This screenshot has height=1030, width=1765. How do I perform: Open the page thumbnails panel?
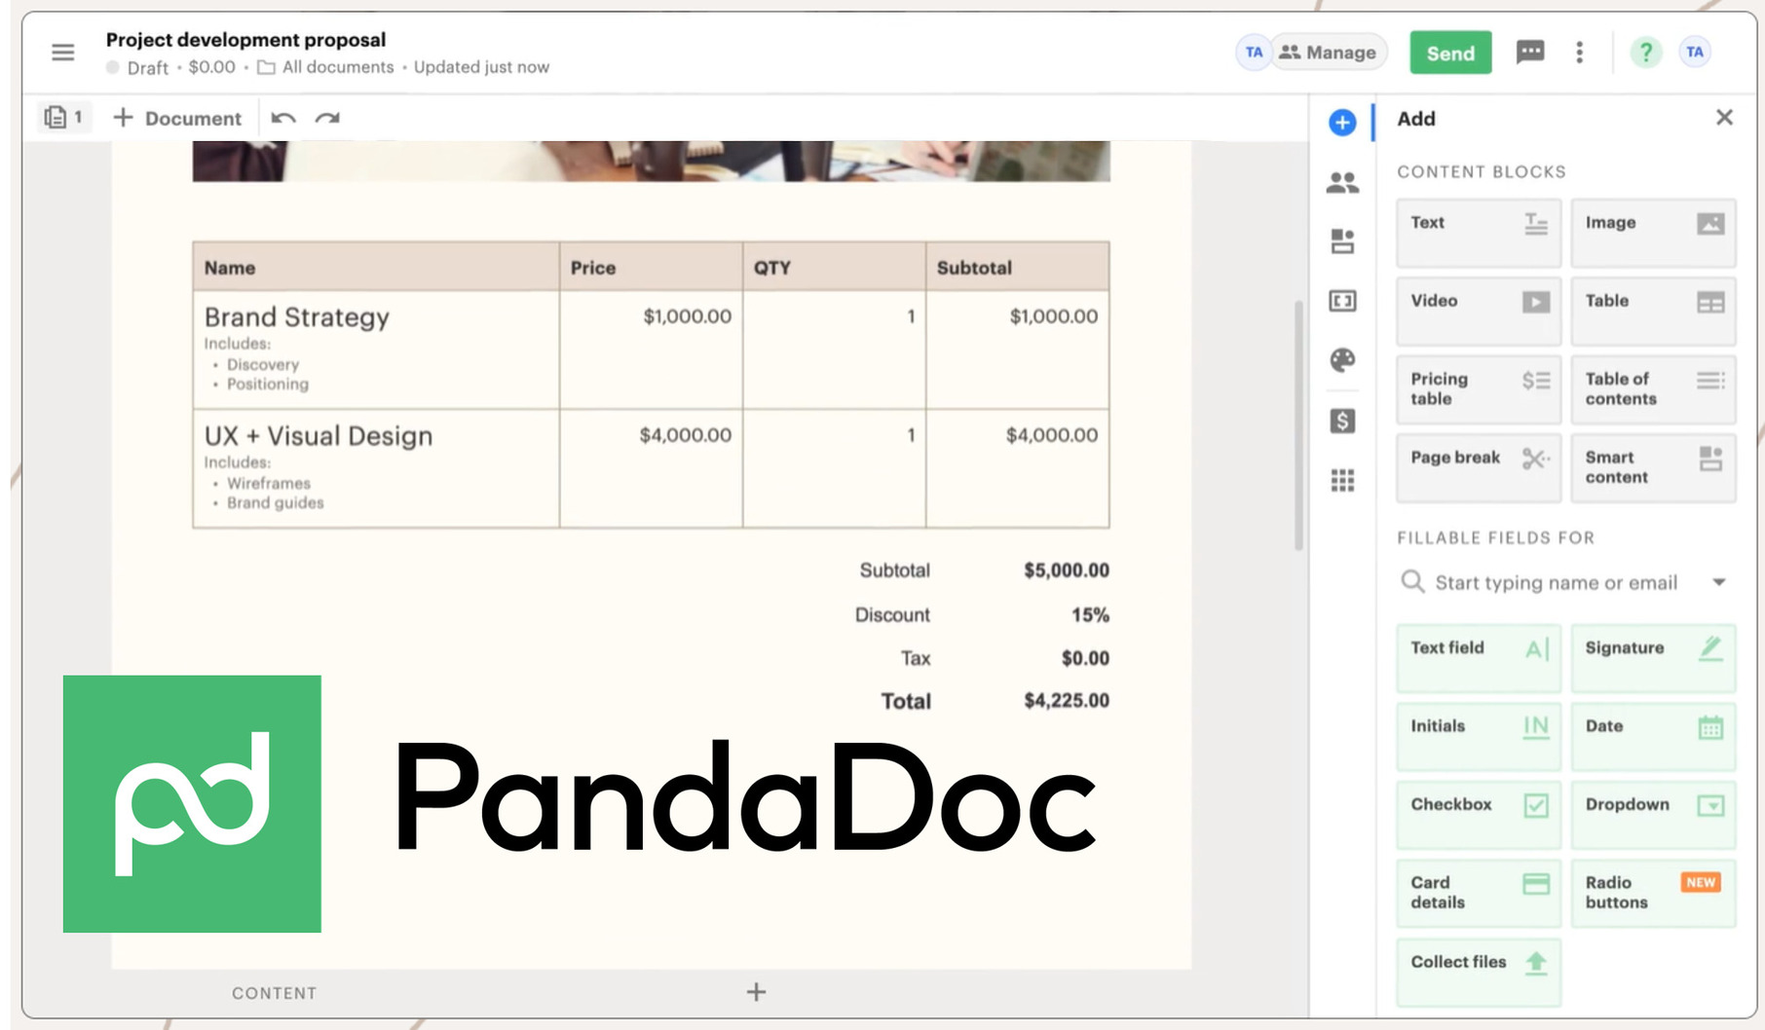[63, 118]
